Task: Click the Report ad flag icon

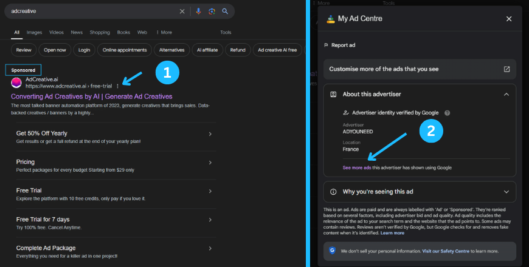Action: click(x=326, y=45)
